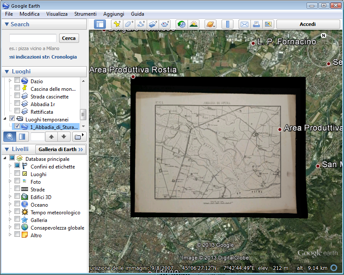Click the Galleria star icon
This screenshot has width=344, height=275.
[x=25, y=219]
